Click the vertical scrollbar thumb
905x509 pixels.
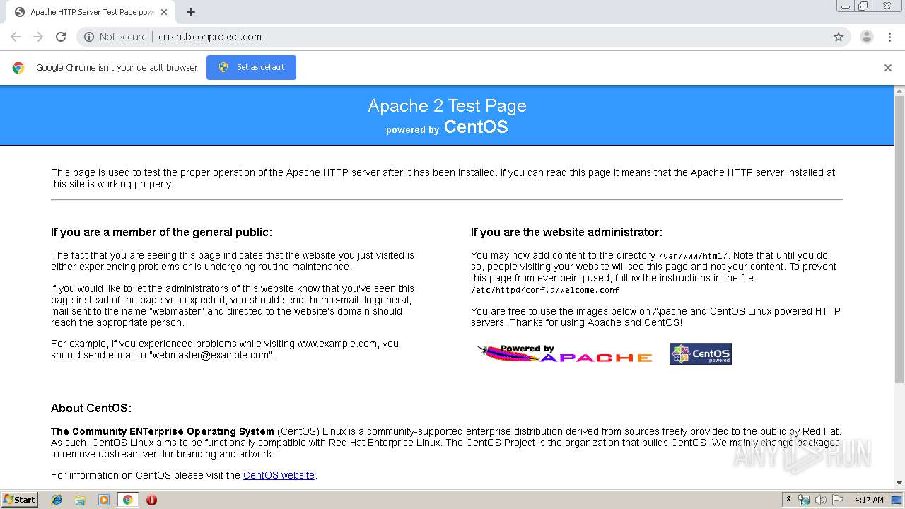pos(899,240)
